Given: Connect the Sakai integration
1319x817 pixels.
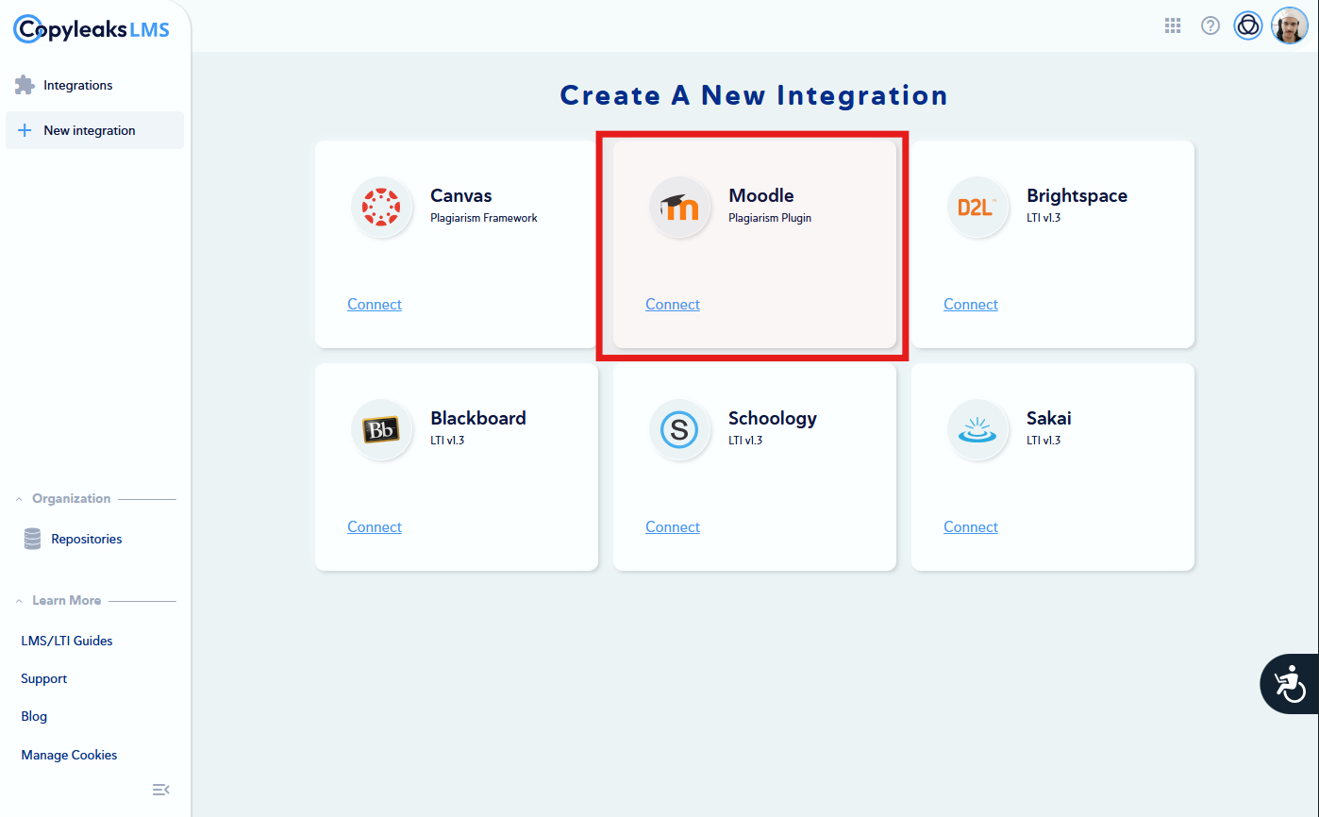Looking at the screenshot, I should point(971,526).
